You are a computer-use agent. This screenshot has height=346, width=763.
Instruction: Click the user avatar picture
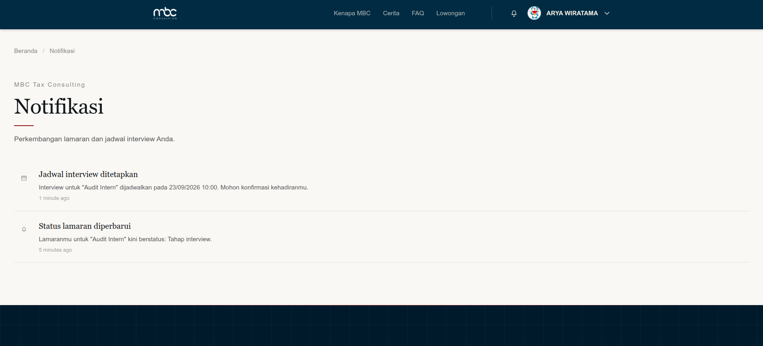(534, 13)
